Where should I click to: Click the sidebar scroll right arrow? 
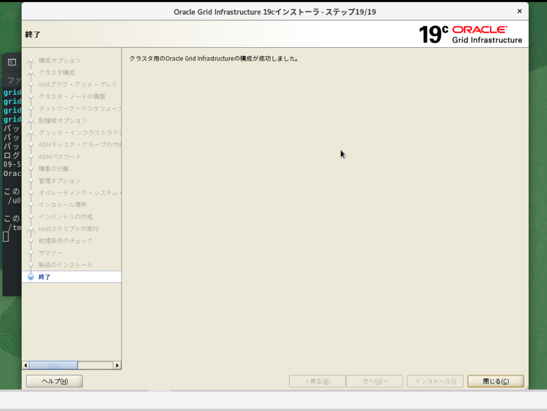pos(117,365)
